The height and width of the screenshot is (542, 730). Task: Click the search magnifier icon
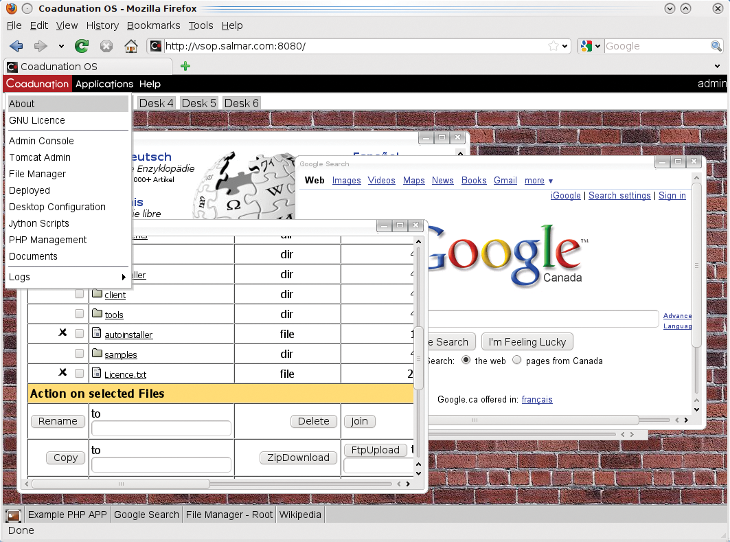[716, 45]
